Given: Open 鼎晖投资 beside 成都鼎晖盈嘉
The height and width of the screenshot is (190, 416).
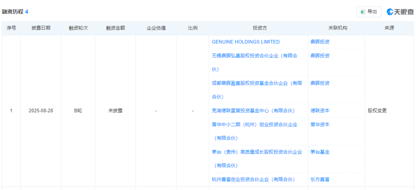Looking at the screenshot, I should [x=320, y=83].
